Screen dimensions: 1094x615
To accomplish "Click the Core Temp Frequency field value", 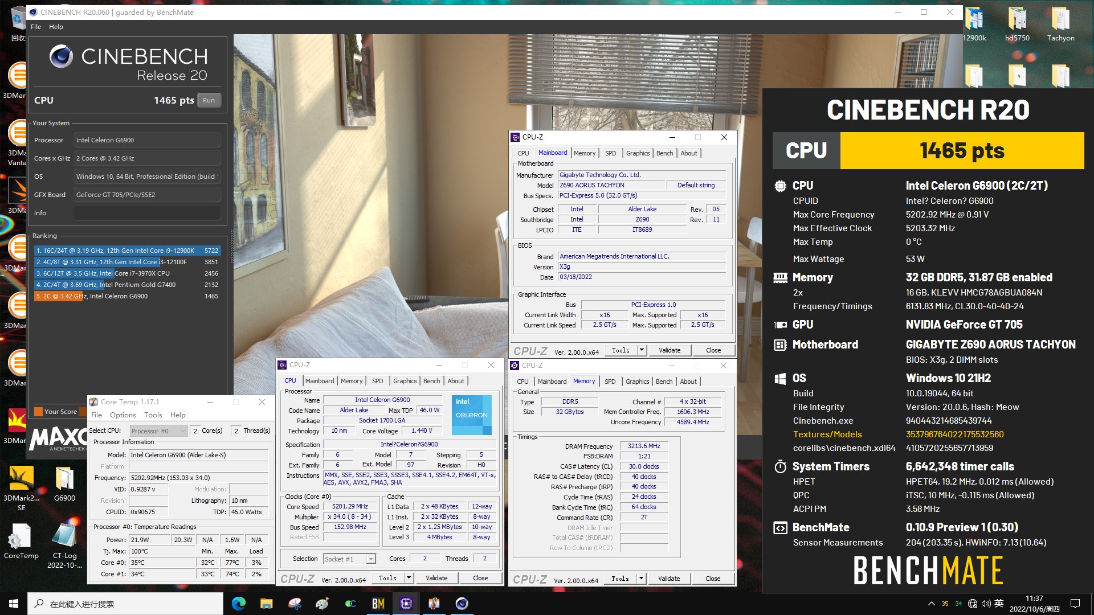I will coord(199,478).
